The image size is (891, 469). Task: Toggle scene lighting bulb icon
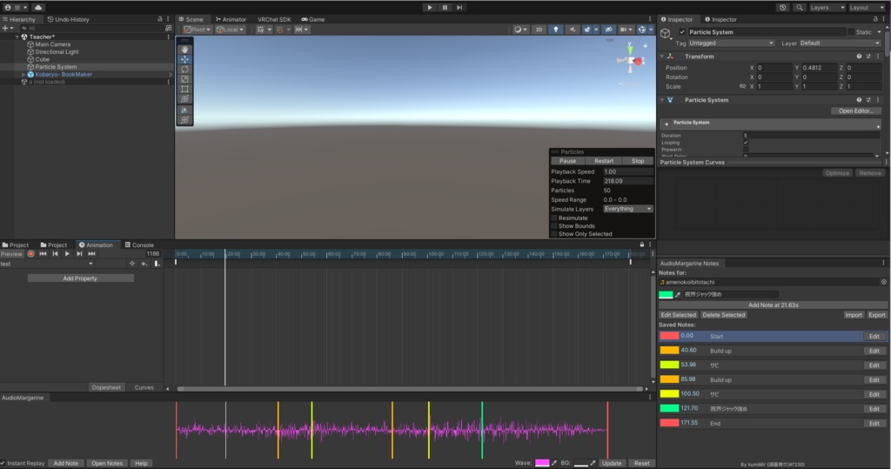pos(556,30)
